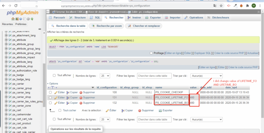
Task: Click Recherche par zoom button
Action: click(x=106, y=26)
